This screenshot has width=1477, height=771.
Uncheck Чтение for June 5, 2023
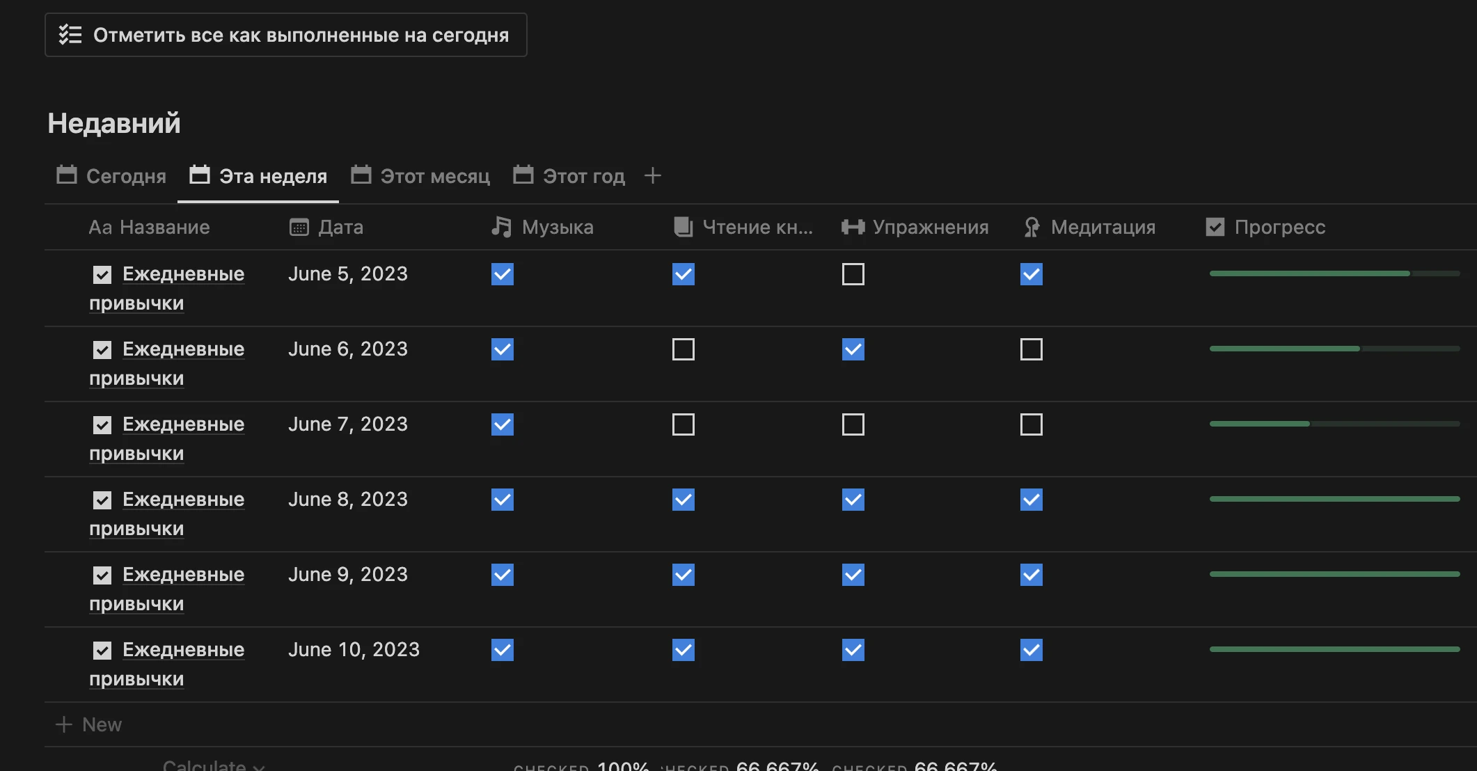(684, 274)
